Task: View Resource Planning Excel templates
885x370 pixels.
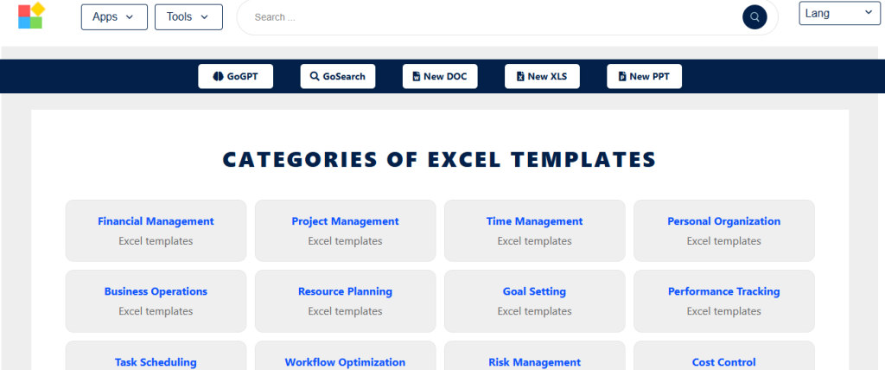Action: pos(346,301)
